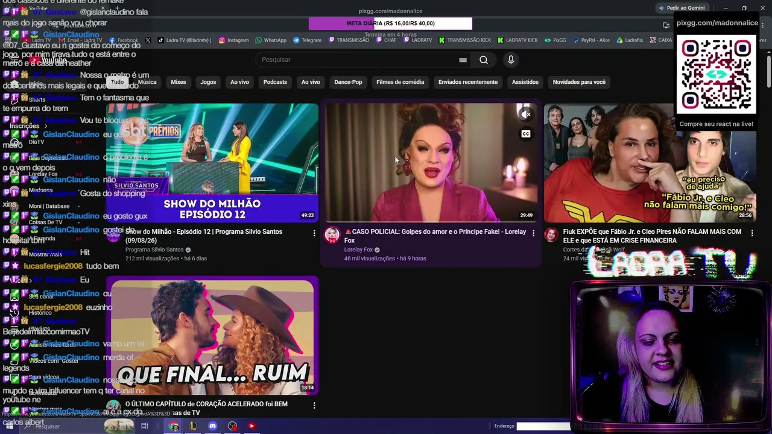Select the Filmes de comédia chip
The image size is (772, 434).
(x=400, y=82)
